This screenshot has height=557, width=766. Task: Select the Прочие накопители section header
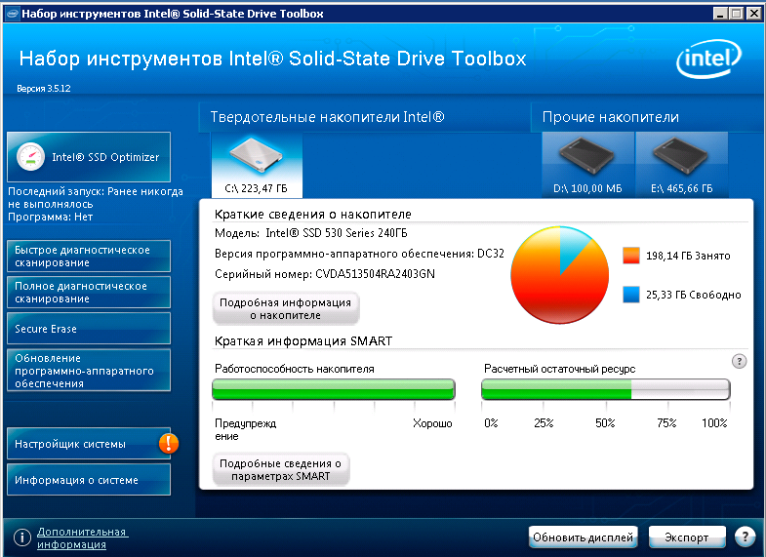[x=611, y=117]
